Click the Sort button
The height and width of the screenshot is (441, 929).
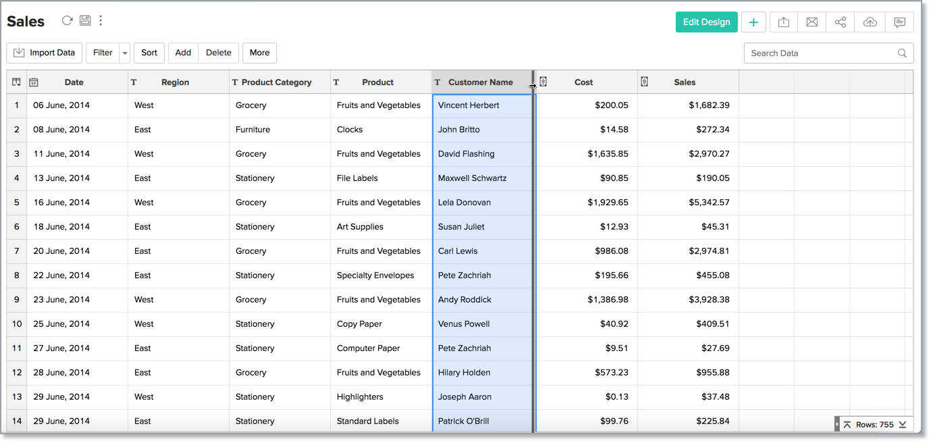point(149,53)
